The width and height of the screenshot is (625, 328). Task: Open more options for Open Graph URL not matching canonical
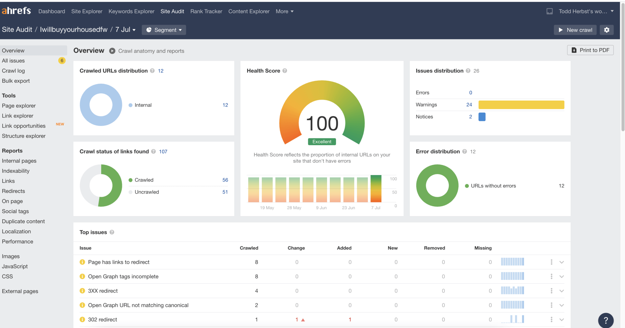(551, 305)
